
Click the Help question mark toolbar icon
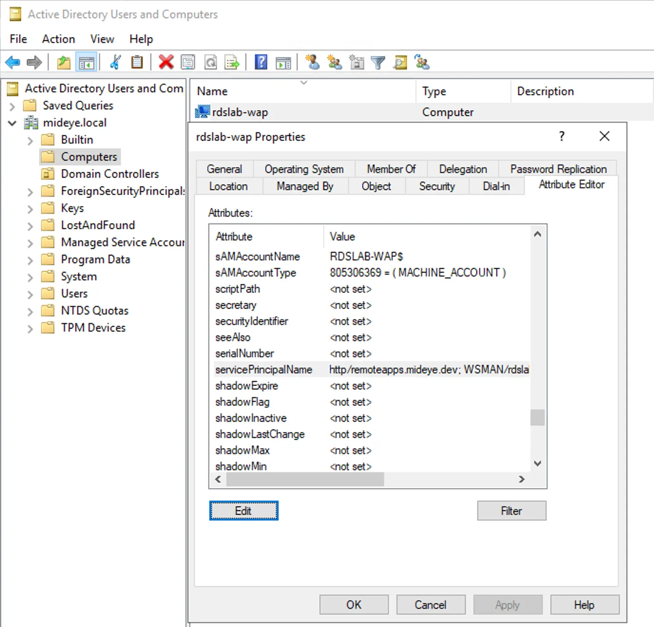pos(260,62)
